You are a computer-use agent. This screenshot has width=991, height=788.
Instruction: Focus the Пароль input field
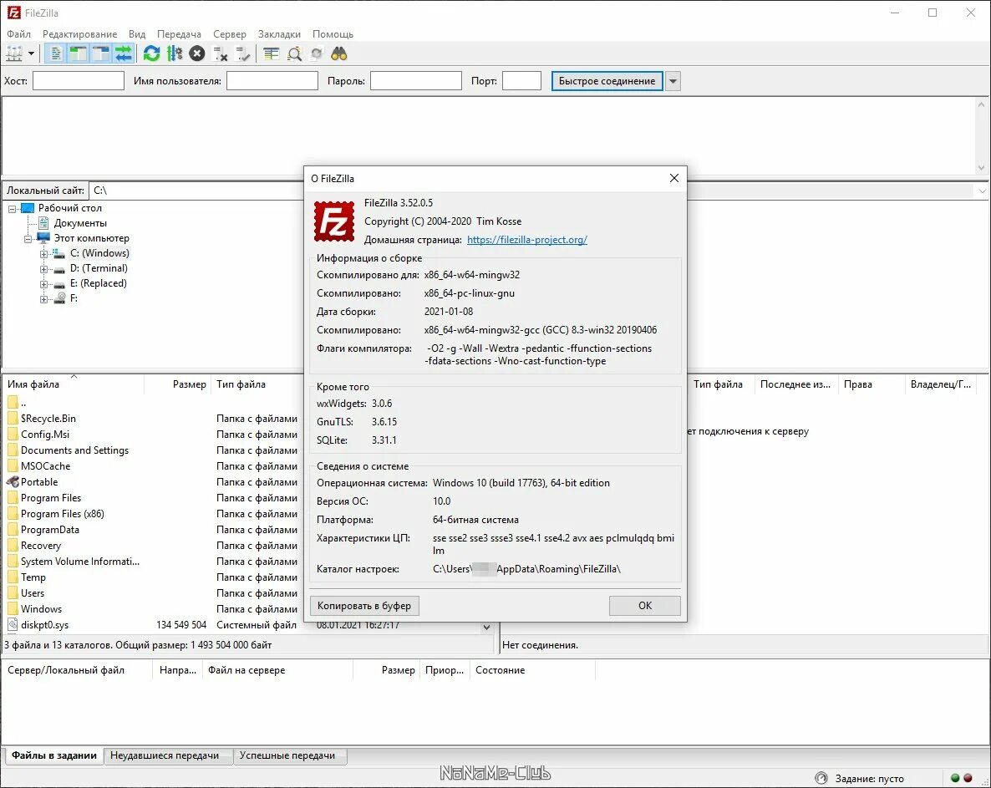point(416,81)
